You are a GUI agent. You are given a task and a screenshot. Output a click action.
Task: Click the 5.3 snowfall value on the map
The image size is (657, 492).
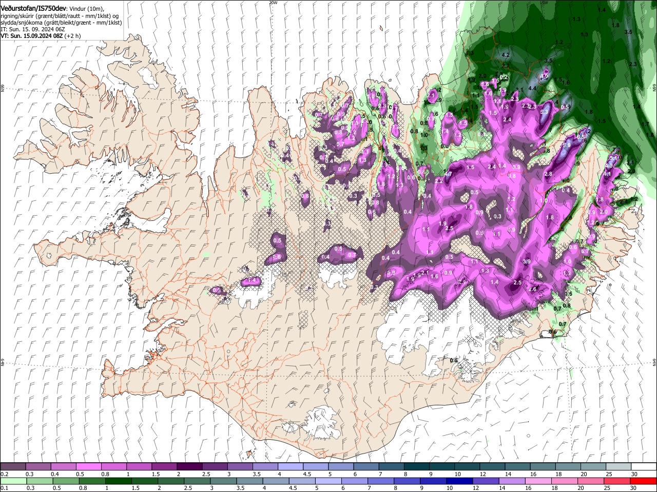pos(545,111)
